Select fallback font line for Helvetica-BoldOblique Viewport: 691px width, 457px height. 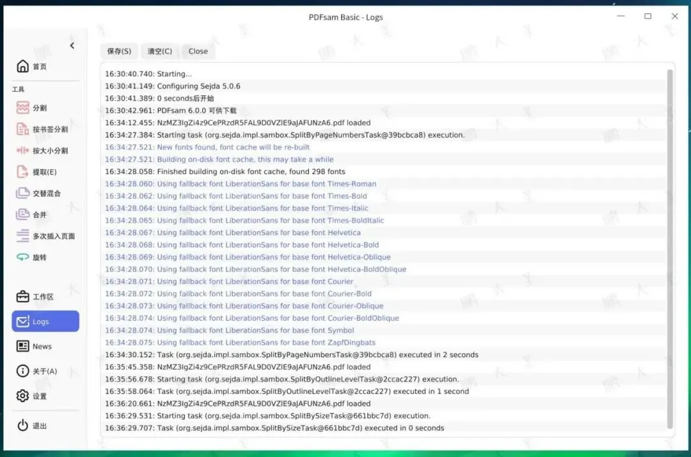click(383, 269)
